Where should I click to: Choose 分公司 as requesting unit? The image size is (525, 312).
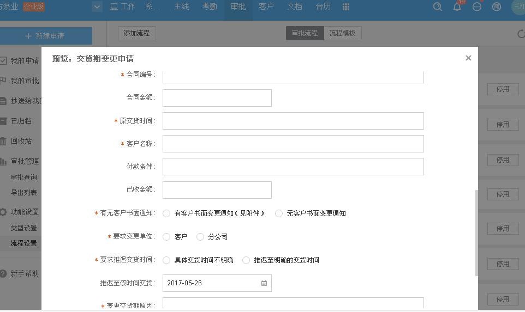coord(200,237)
